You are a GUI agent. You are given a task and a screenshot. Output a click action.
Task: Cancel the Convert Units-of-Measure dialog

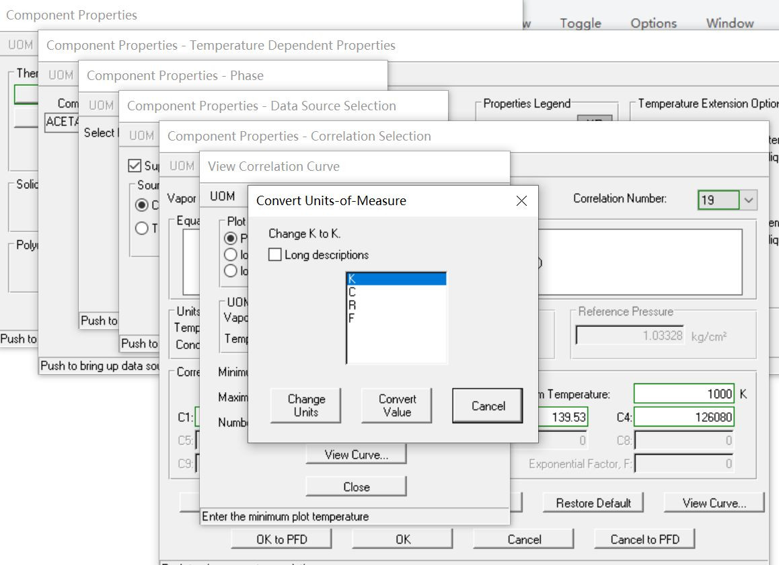488,406
